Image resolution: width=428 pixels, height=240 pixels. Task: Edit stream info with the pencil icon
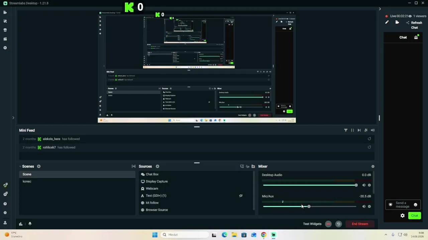click(x=387, y=22)
